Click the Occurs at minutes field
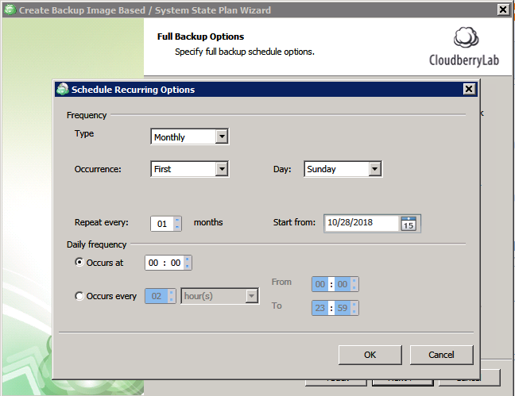The height and width of the screenshot is (396, 515). (x=175, y=263)
